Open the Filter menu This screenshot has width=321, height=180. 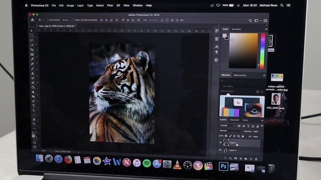point(110,5)
